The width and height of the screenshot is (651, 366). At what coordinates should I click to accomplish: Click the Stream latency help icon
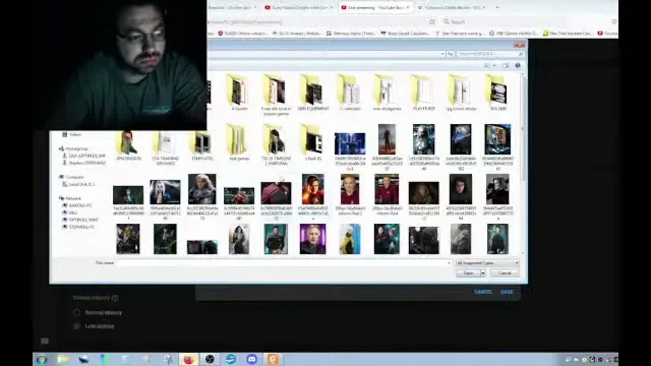(x=115, y=298)
